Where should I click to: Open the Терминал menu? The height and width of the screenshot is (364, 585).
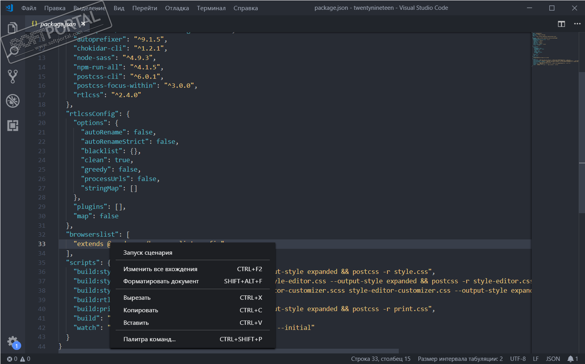click(211, 8)
